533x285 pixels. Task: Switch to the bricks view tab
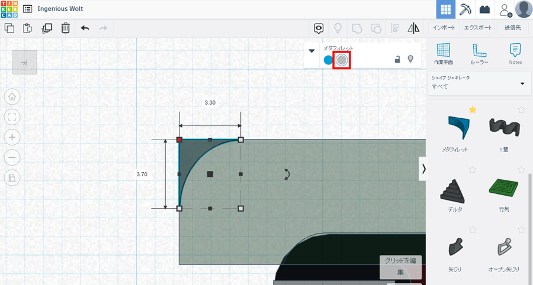tap(485, 9)
